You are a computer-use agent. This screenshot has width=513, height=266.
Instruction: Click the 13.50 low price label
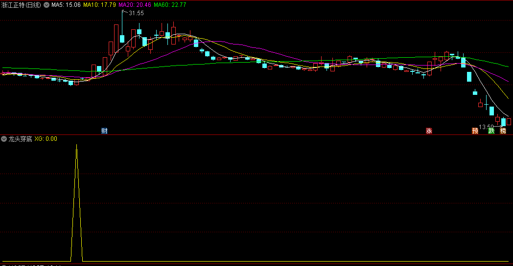(x=486, y=127)
